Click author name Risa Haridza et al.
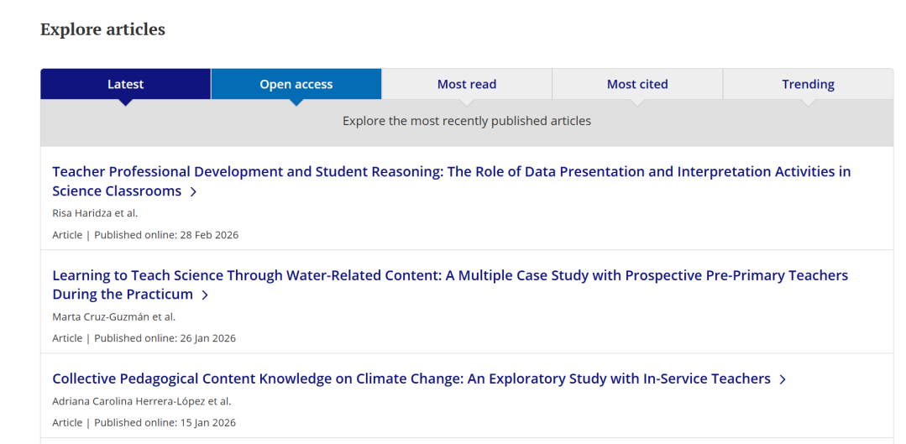The height and width of the screenshot is (444, 906). [x=95, y=213]
